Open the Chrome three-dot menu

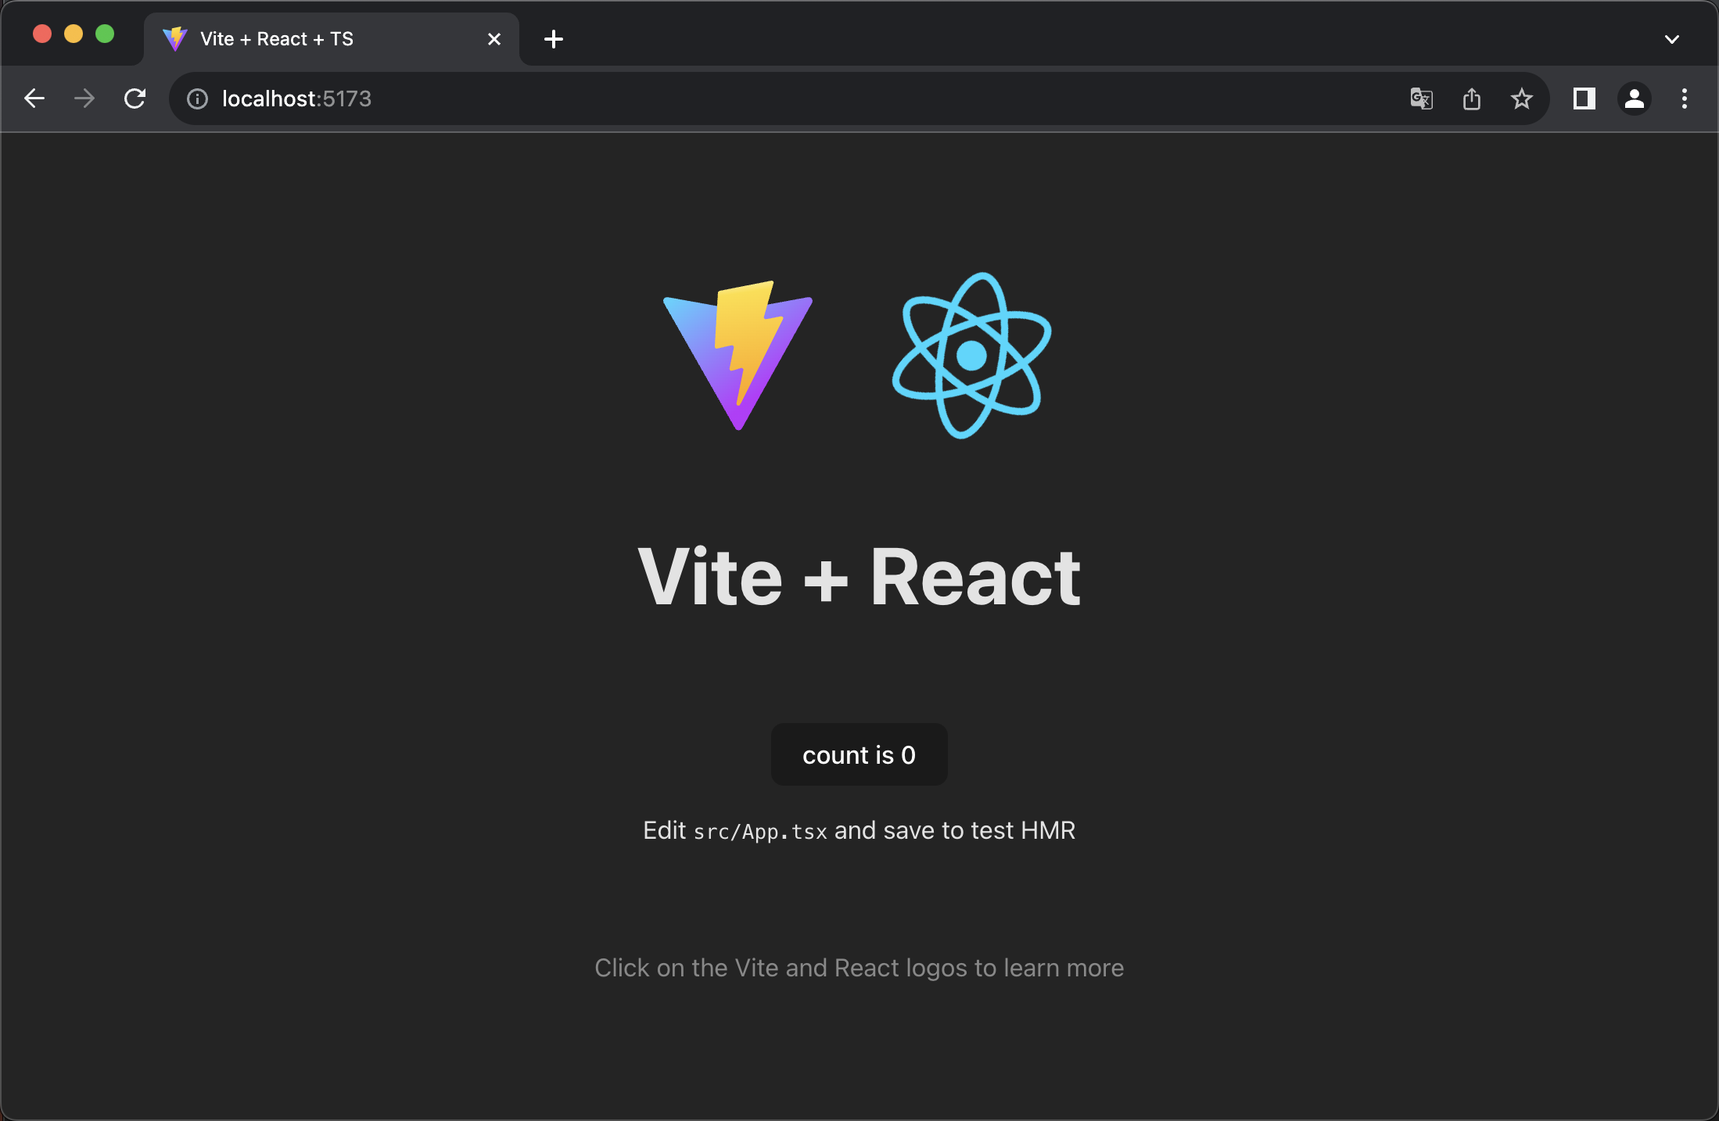[1685, 98]
